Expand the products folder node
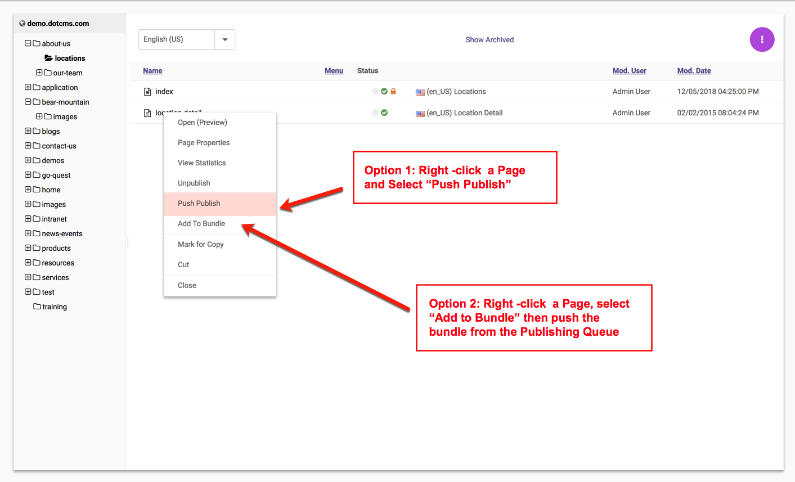 (x=28, y=248)
